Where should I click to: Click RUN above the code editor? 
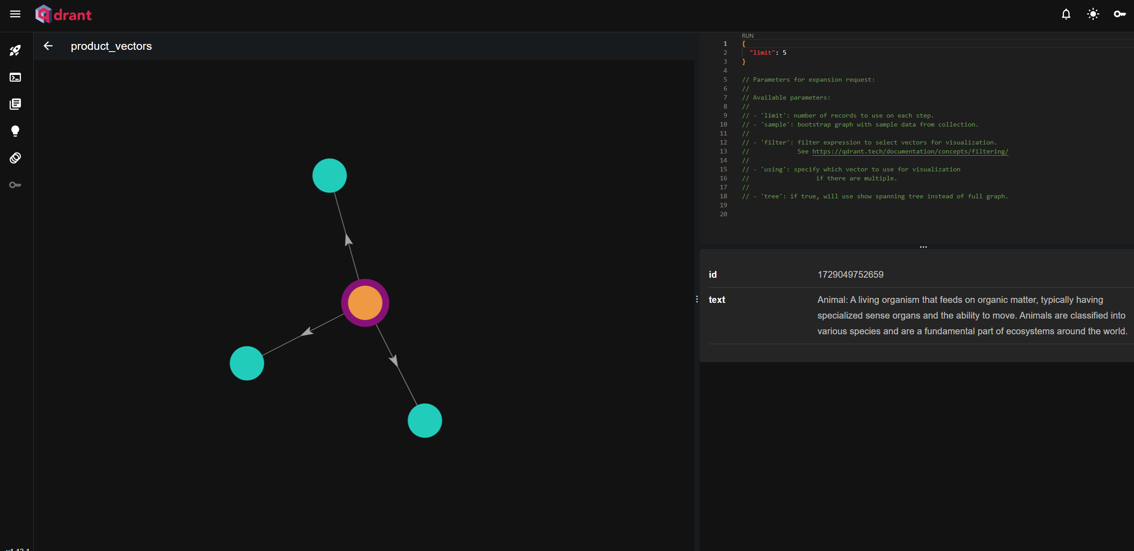[x=747, y=35]
